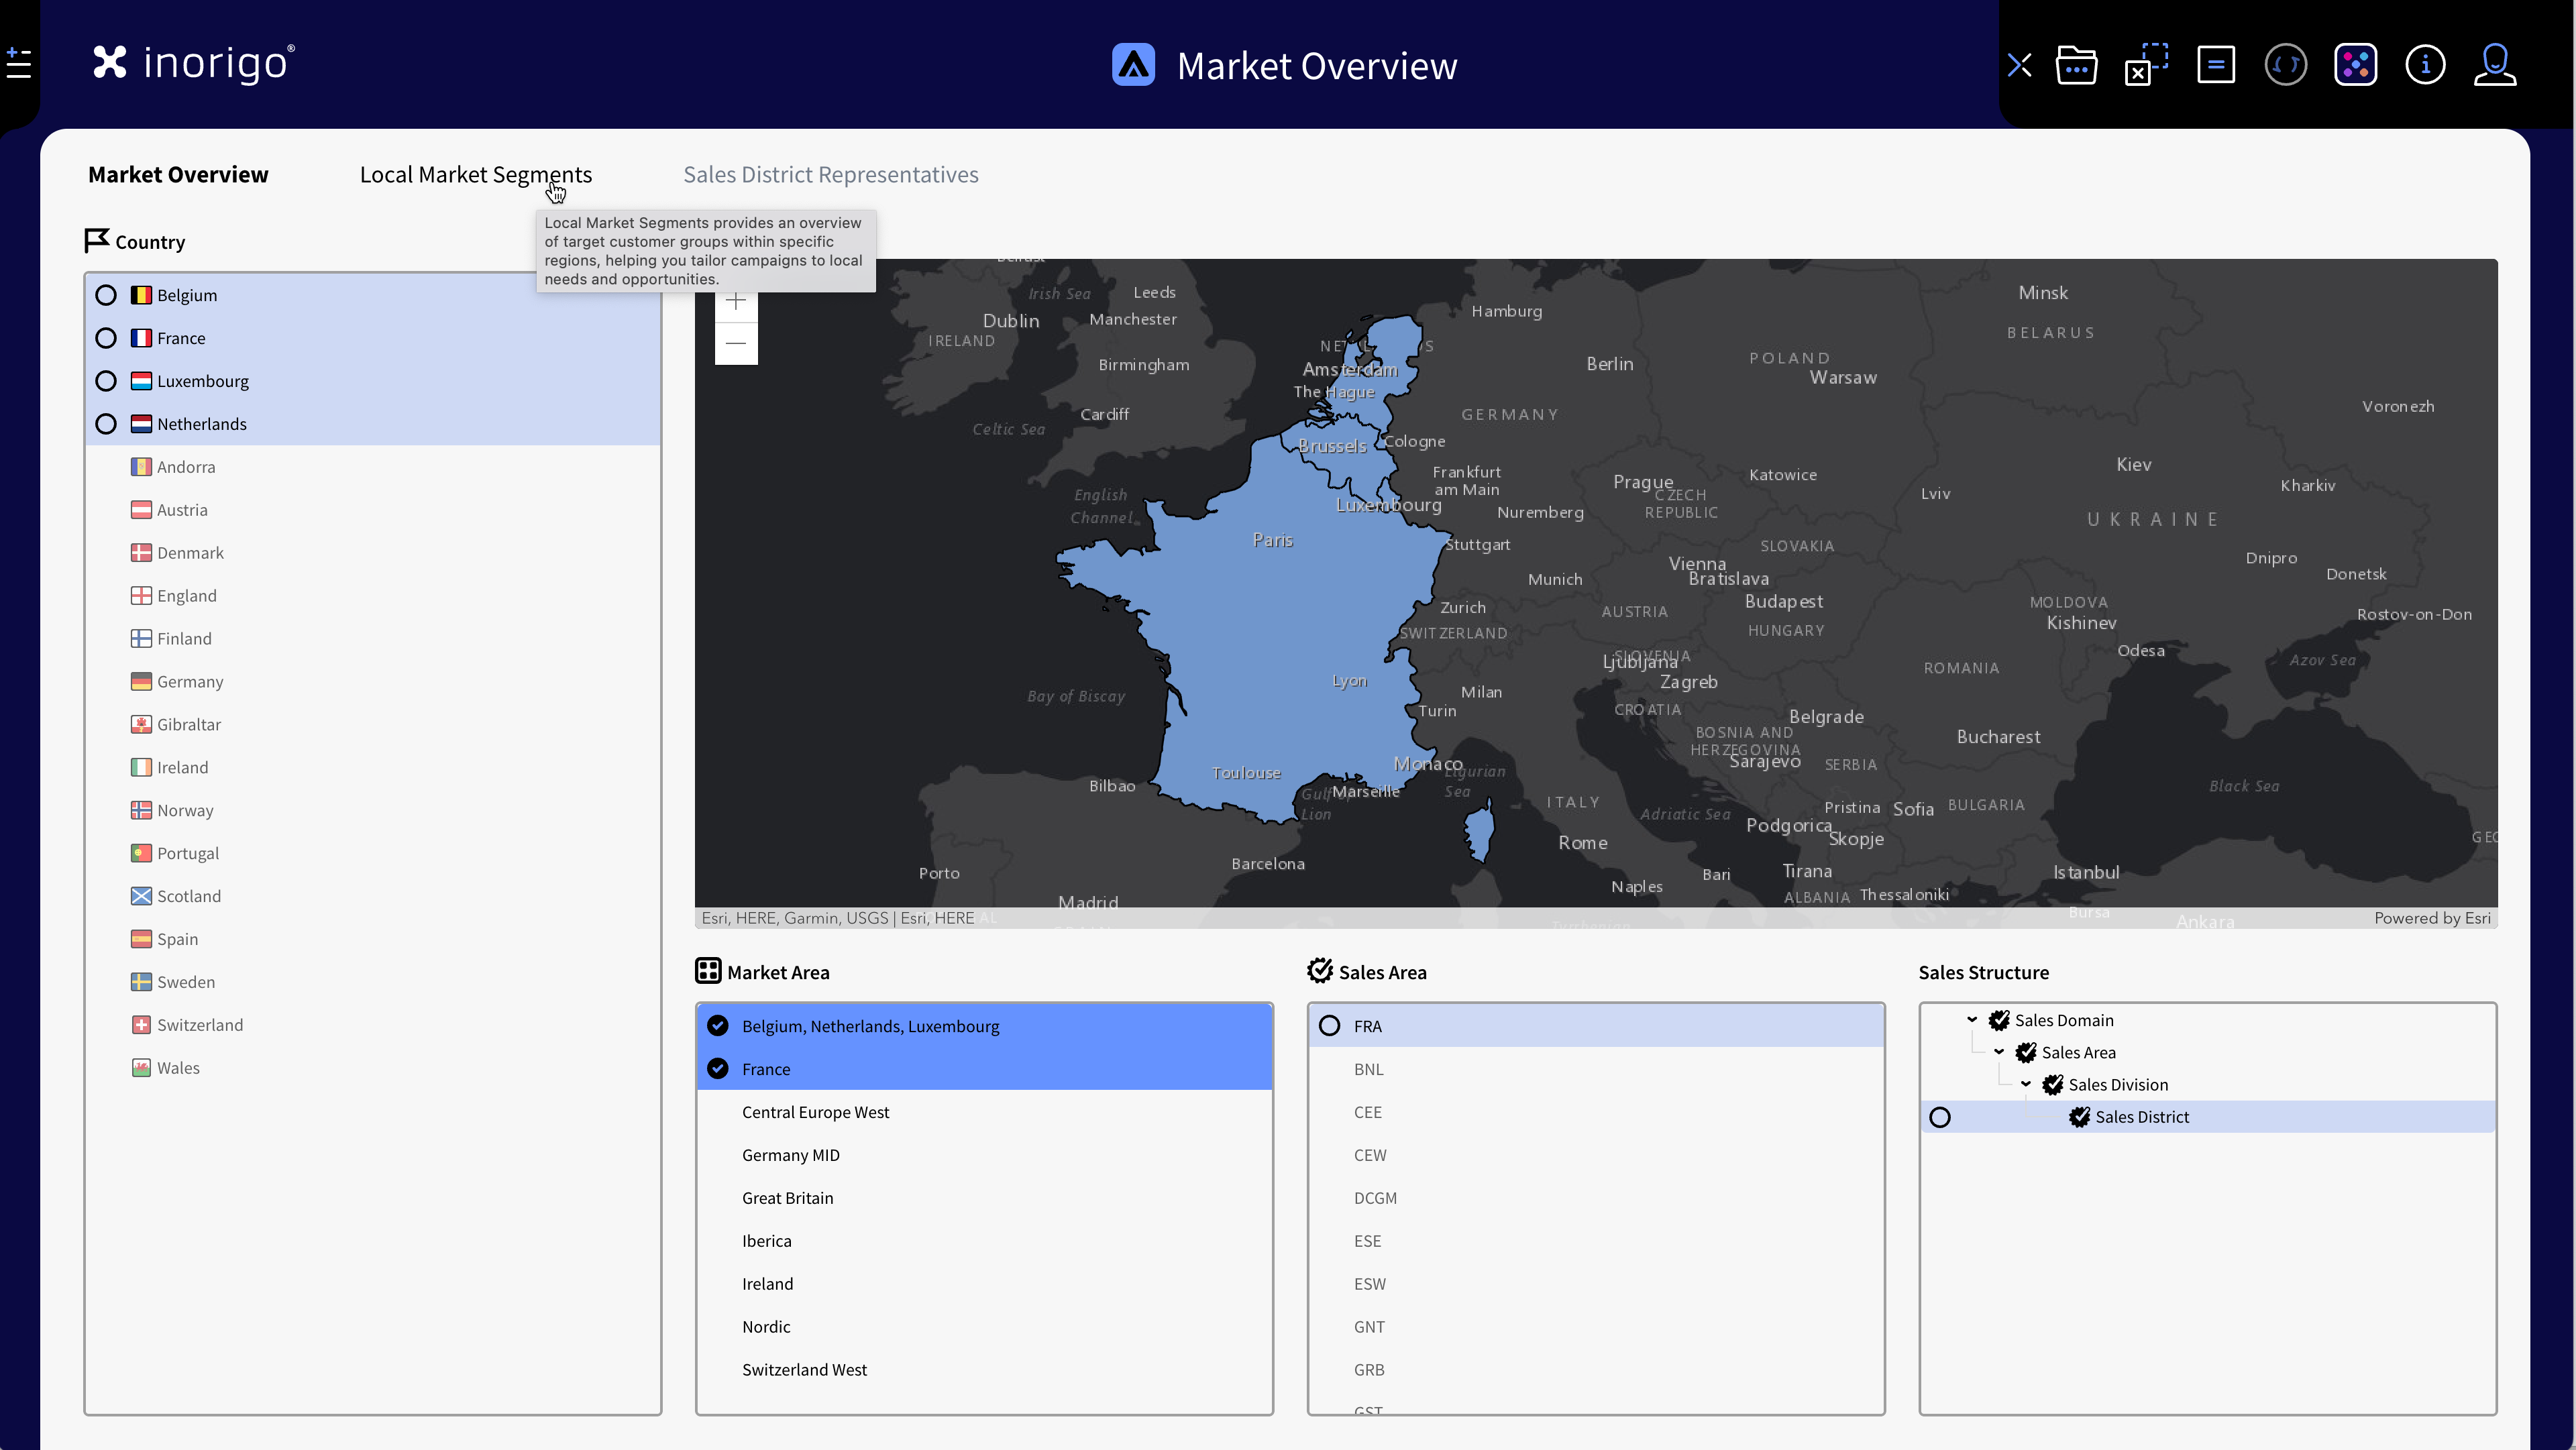Viewport: 2576px width, 1450px height.
Task: Switch to Local Market Segments tab
Action: (x=475, y=175)
